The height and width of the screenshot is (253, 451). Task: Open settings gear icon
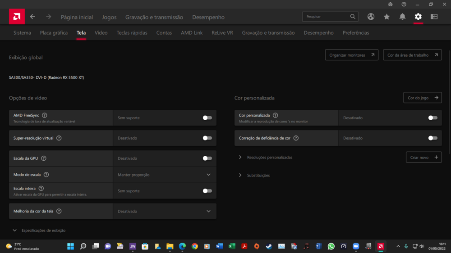pyautogui.click(x=418, y=17)
